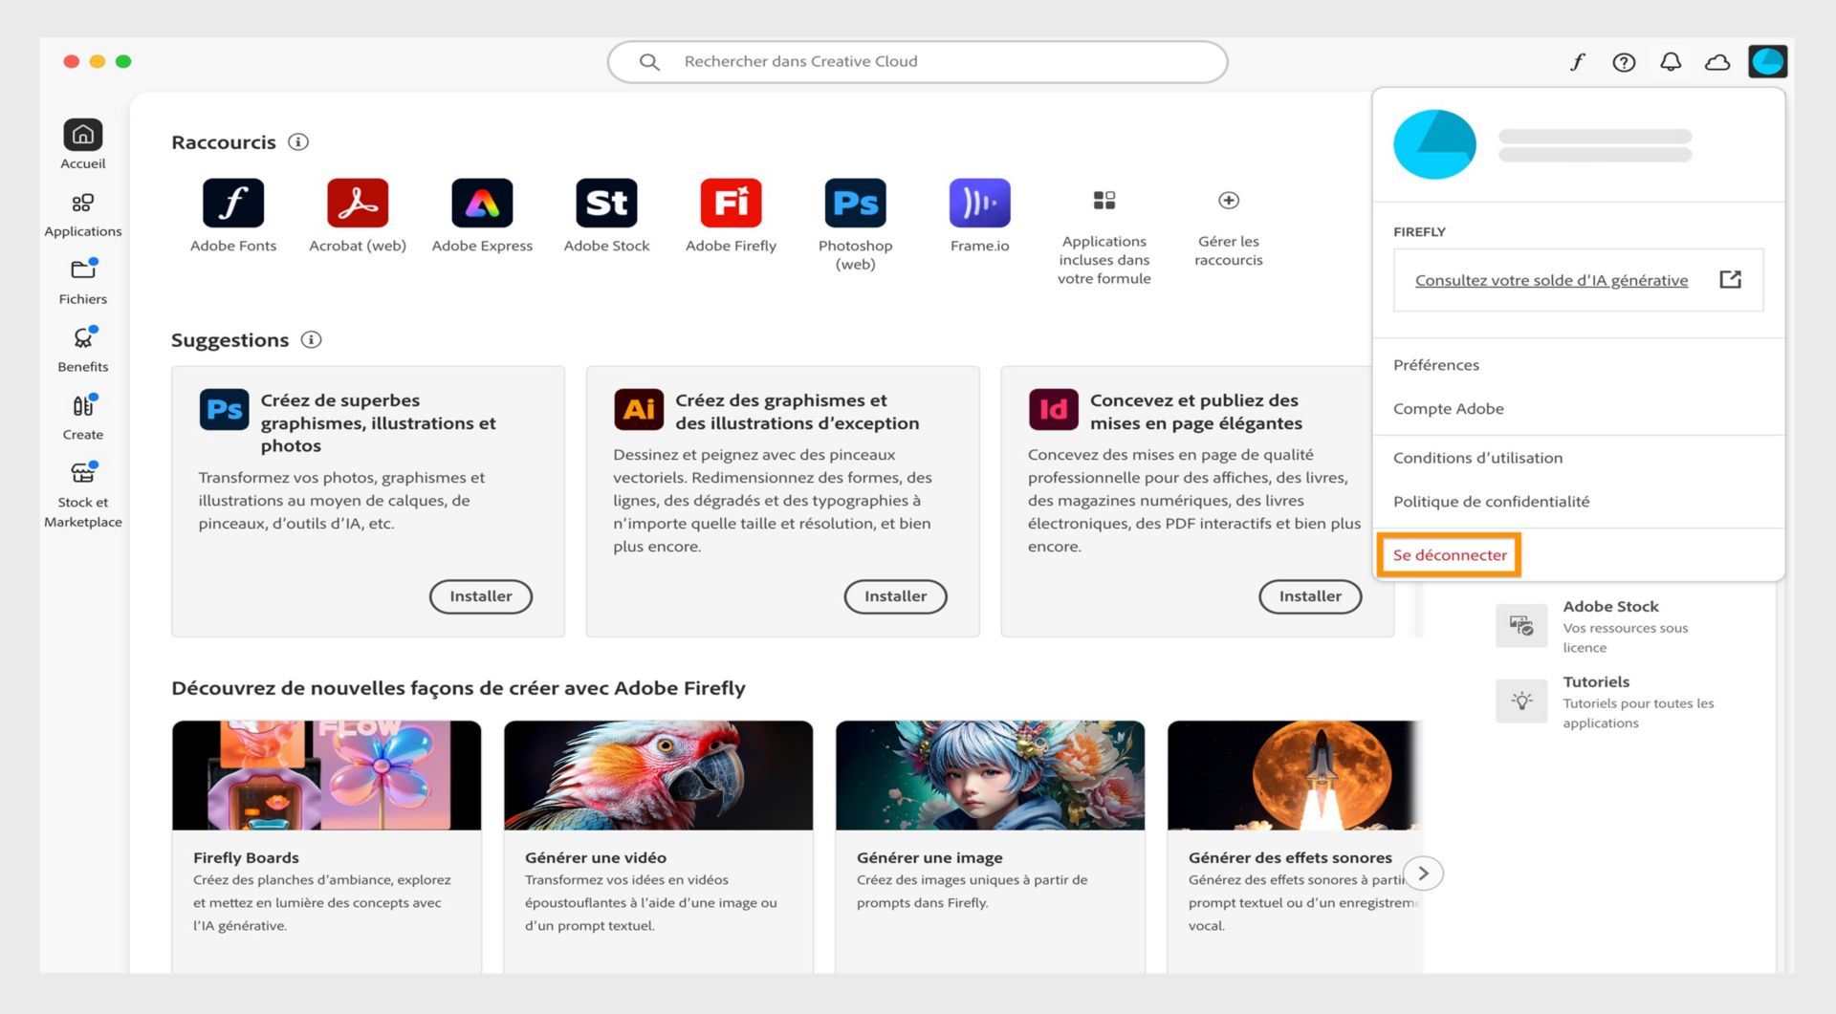View applications incluses dans votre formule
Image resolution: width=1836 pixels, height=1014 pixels.
1104,203
